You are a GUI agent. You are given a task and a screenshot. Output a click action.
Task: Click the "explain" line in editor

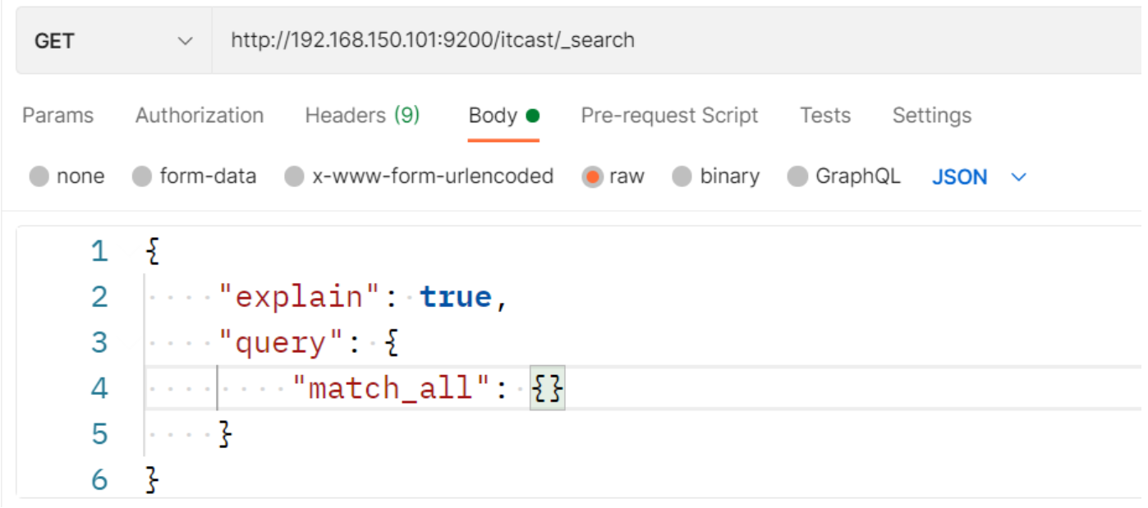pyautogui.click(x=361, y=297)
